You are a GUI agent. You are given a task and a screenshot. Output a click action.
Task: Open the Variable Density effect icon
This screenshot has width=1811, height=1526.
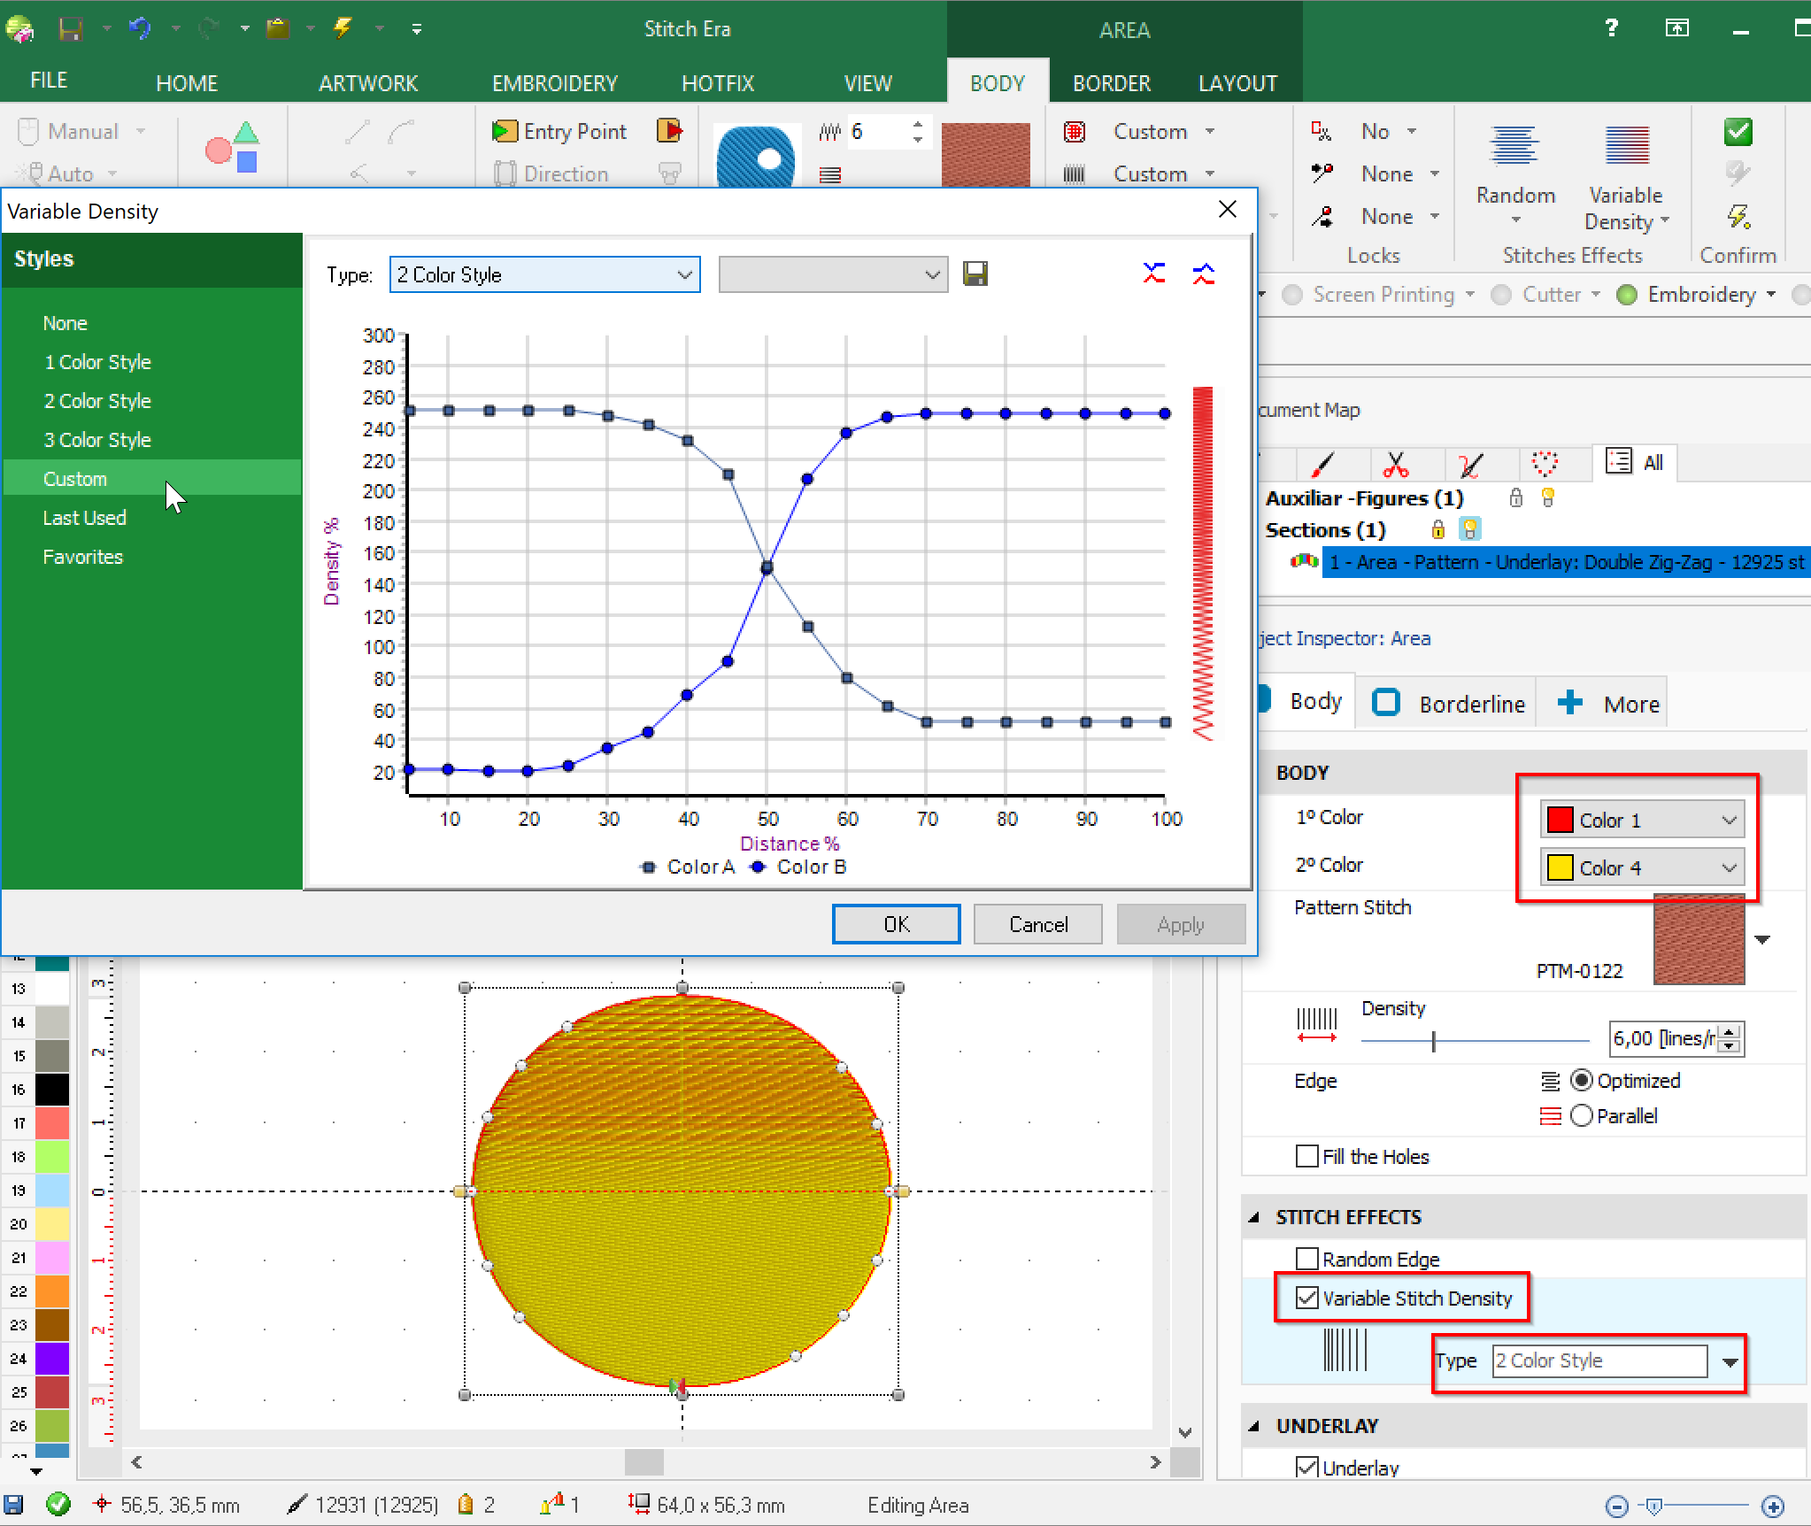point(1626,145)
